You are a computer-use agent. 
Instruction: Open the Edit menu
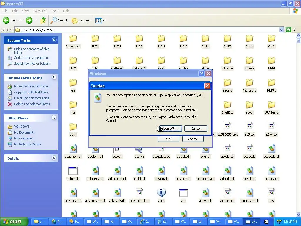(x=15, y=11)
